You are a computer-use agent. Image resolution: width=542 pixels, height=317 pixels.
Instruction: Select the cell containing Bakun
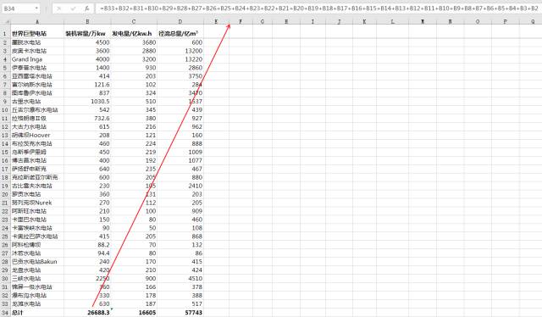(37, 262)
